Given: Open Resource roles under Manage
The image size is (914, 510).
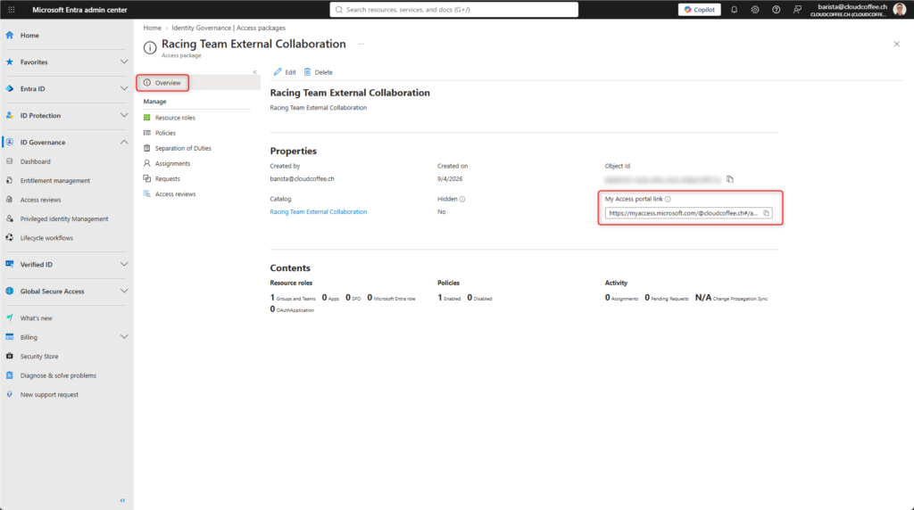Looking at the screenshot, I should [x=175, y=118].
